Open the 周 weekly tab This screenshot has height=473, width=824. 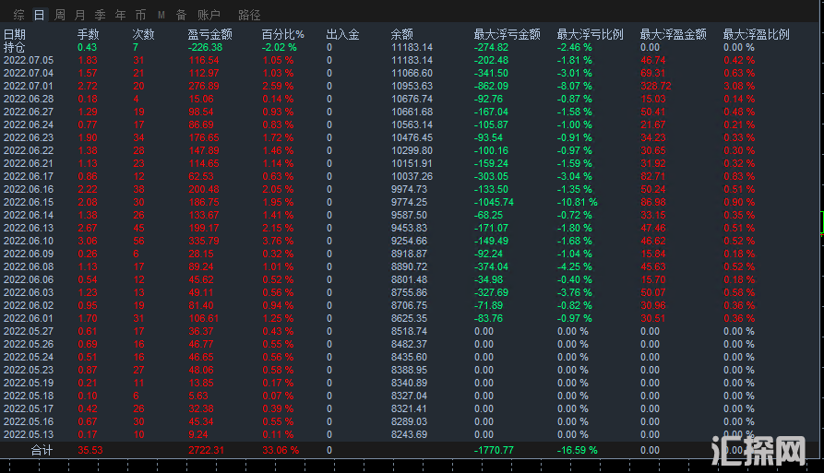pos(60,16)
